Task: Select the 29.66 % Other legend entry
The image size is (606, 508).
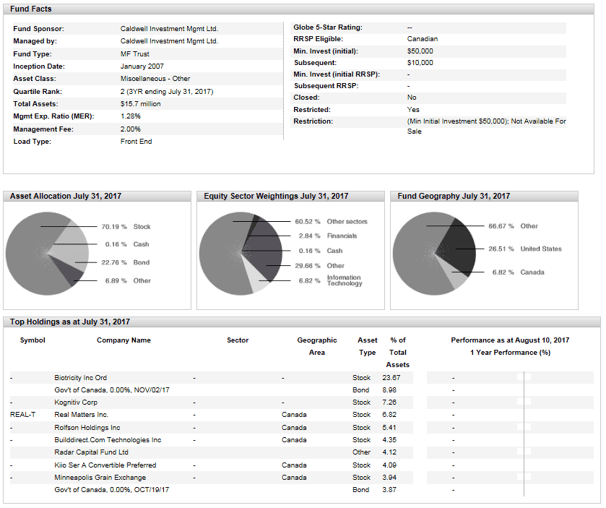Action: pos(320,266)
